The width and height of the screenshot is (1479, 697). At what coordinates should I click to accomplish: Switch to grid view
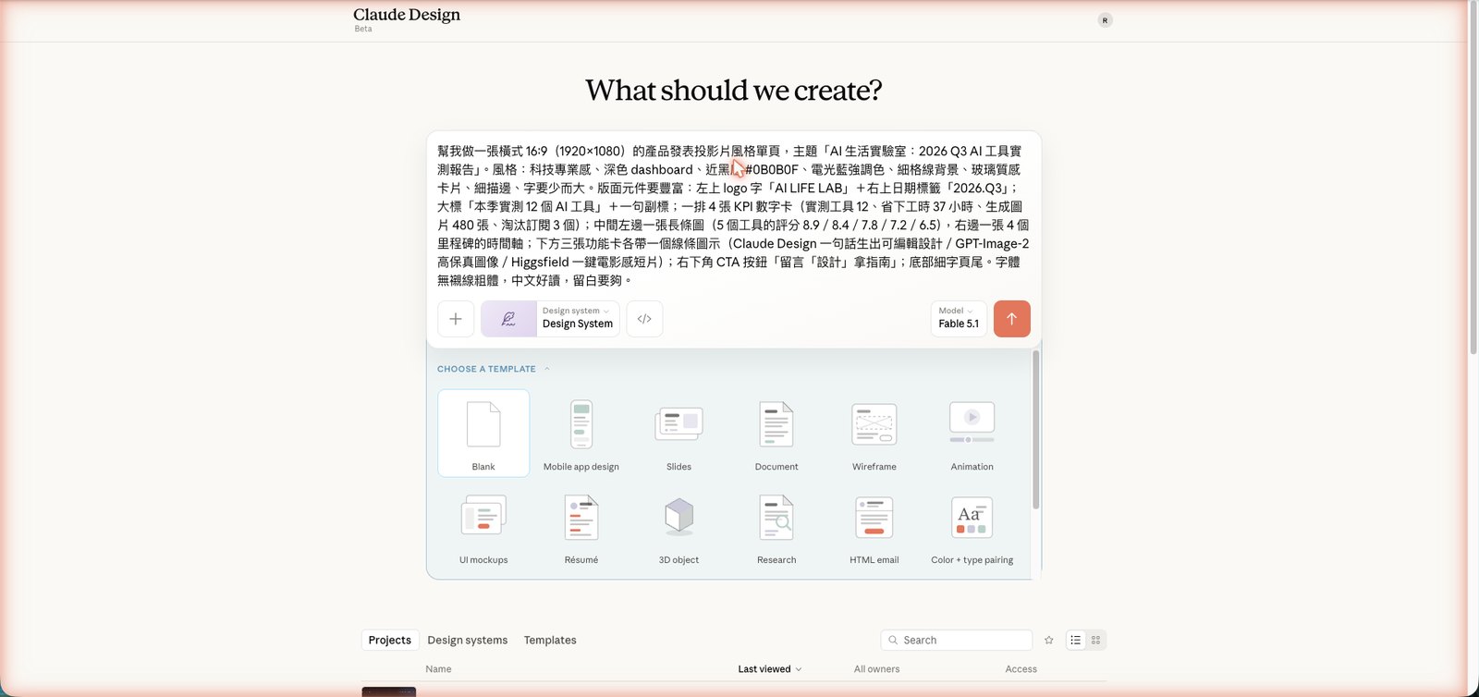pyautogui.click(x=1096, y=640)
